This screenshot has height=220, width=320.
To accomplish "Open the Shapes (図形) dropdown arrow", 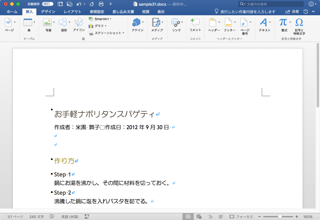I will 70,22.
